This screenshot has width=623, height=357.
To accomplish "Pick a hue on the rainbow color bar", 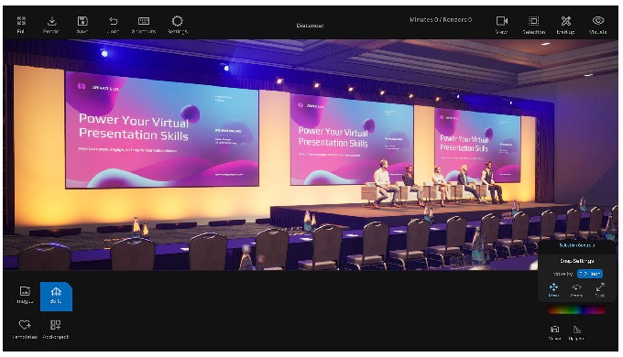I will coord(577,310).
